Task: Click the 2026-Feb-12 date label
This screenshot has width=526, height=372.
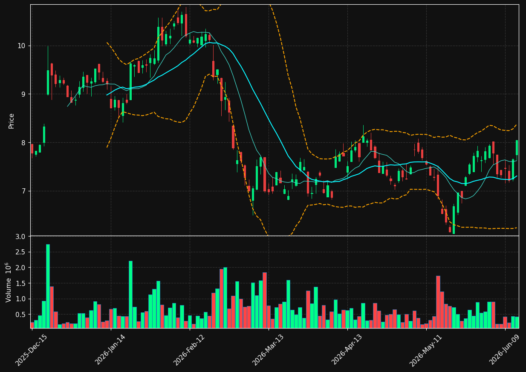Action: tap(189, 350)
